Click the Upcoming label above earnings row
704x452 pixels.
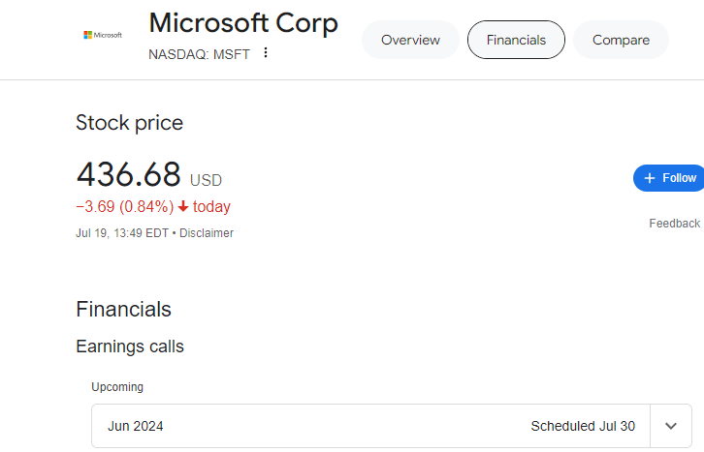[117, 387]
